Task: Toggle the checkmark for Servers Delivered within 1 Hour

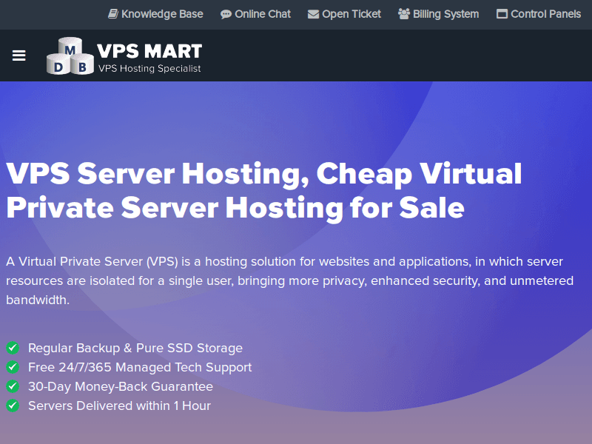Action: click(x=12, y=406)
